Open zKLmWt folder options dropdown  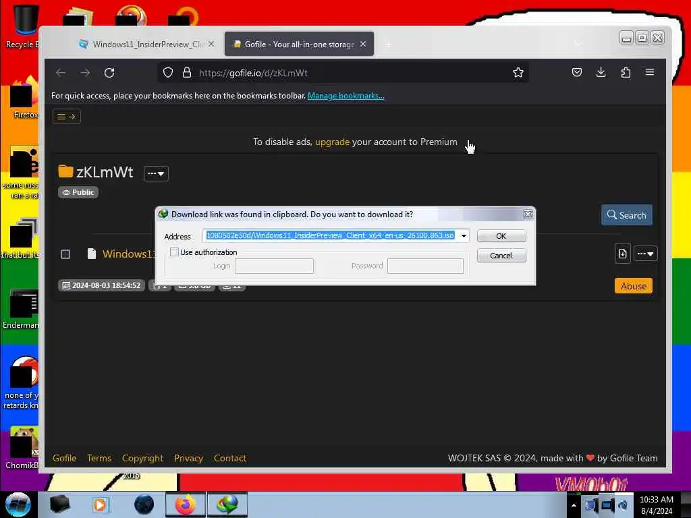pos(156,173)
